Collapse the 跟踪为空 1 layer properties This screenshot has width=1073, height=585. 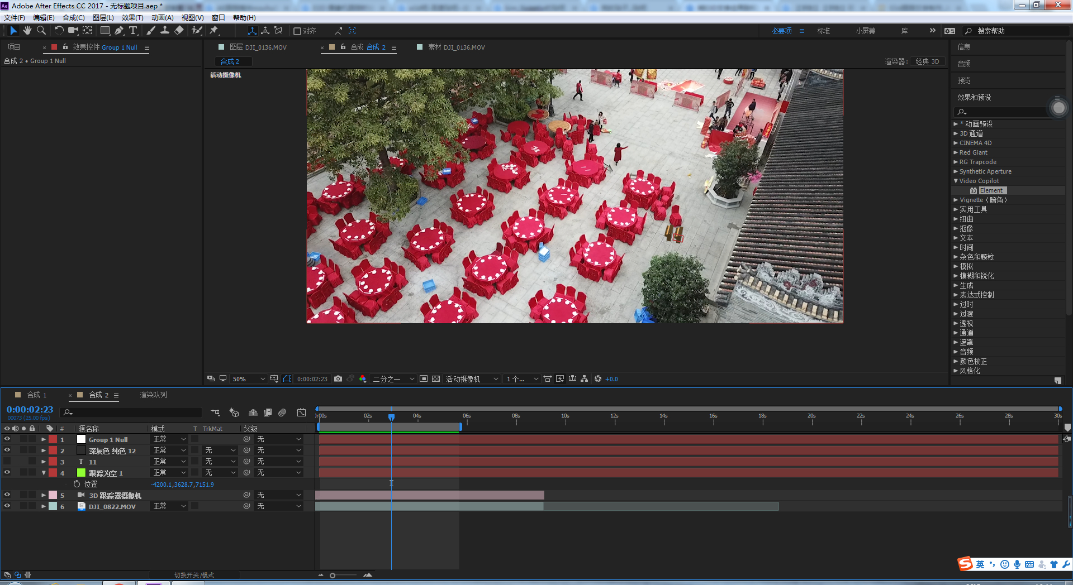[x=44, y=473]
